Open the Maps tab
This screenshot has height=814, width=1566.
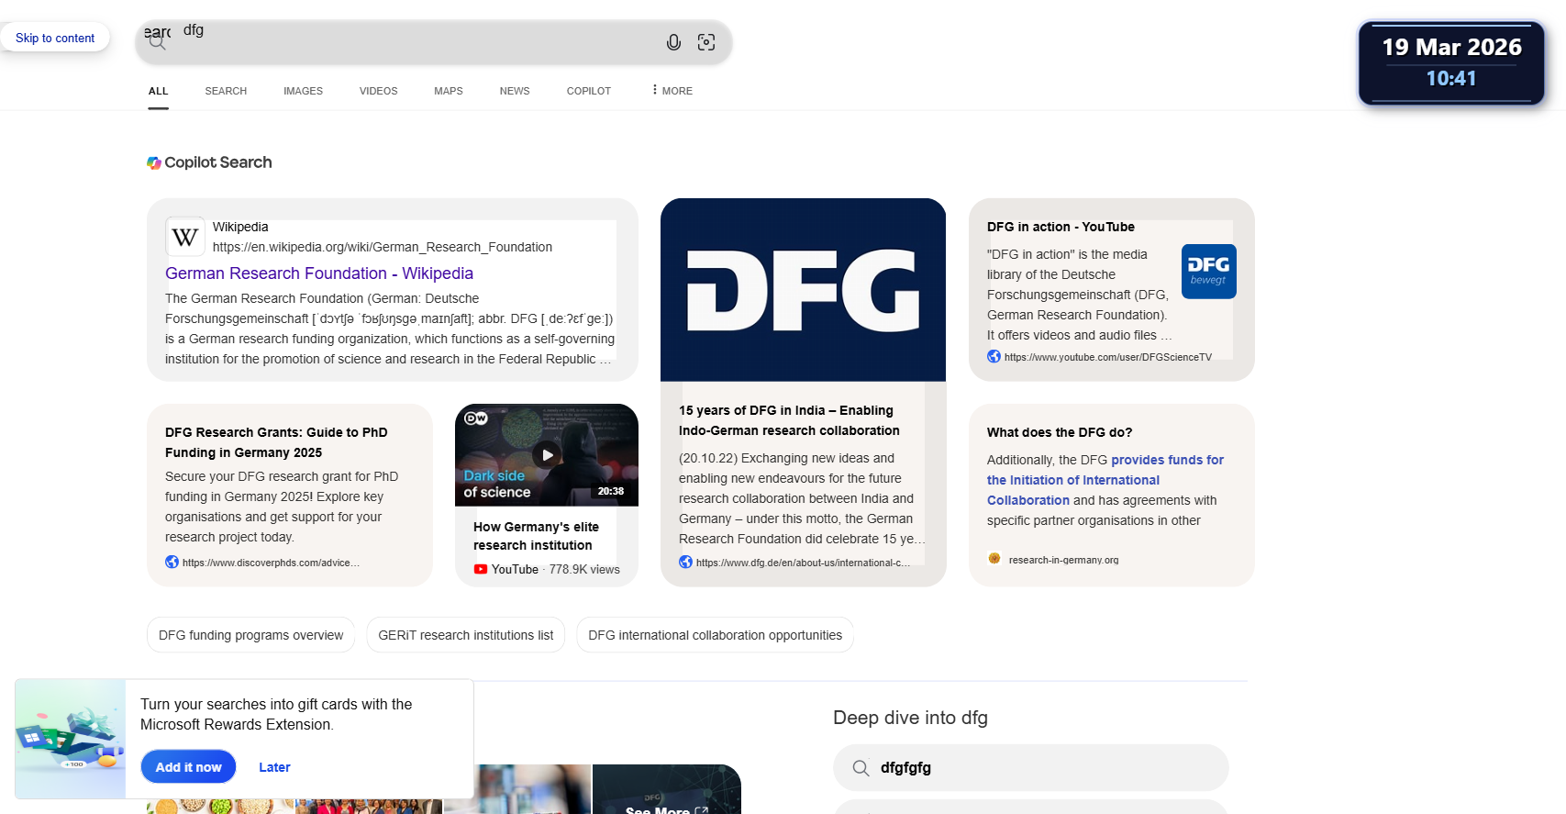point(449,91)
